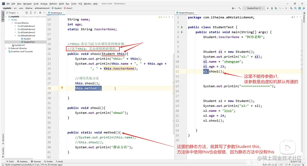The width and height of the screenshot is (307, 166).
Task: Open the Event Log
Action: 296,162
